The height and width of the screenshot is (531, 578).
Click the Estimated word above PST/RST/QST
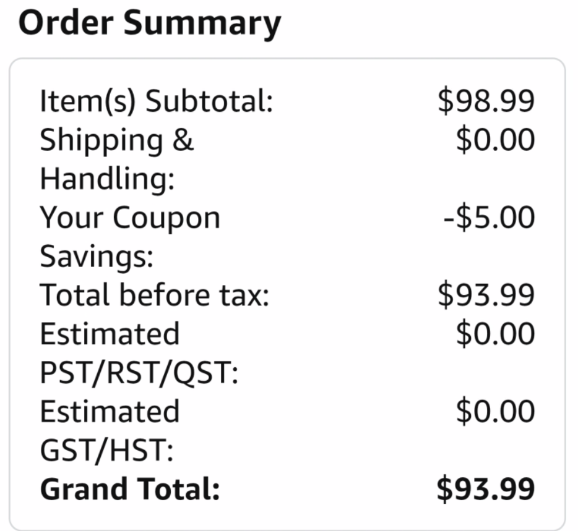110,334
